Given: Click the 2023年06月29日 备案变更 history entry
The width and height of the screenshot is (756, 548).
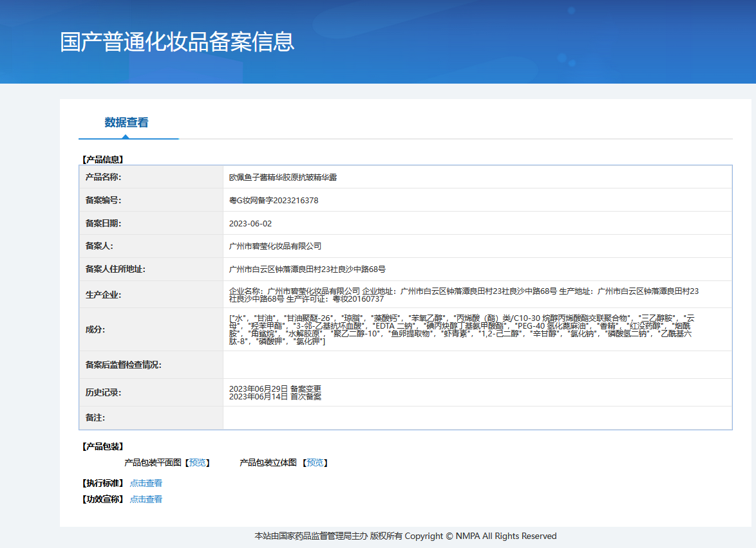Looking at the screenshot, I should [275, 388].
